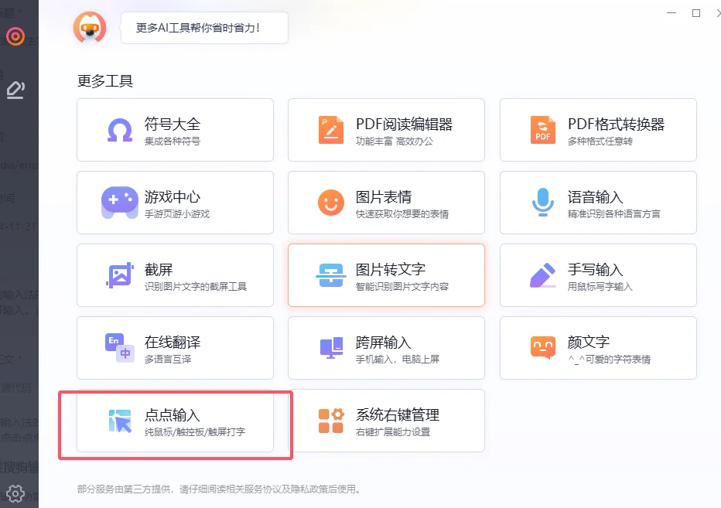Open the 截屏 screenshot tool icon
The width and height of the screenshot is (721, 508).
click(x=120, y=274)
